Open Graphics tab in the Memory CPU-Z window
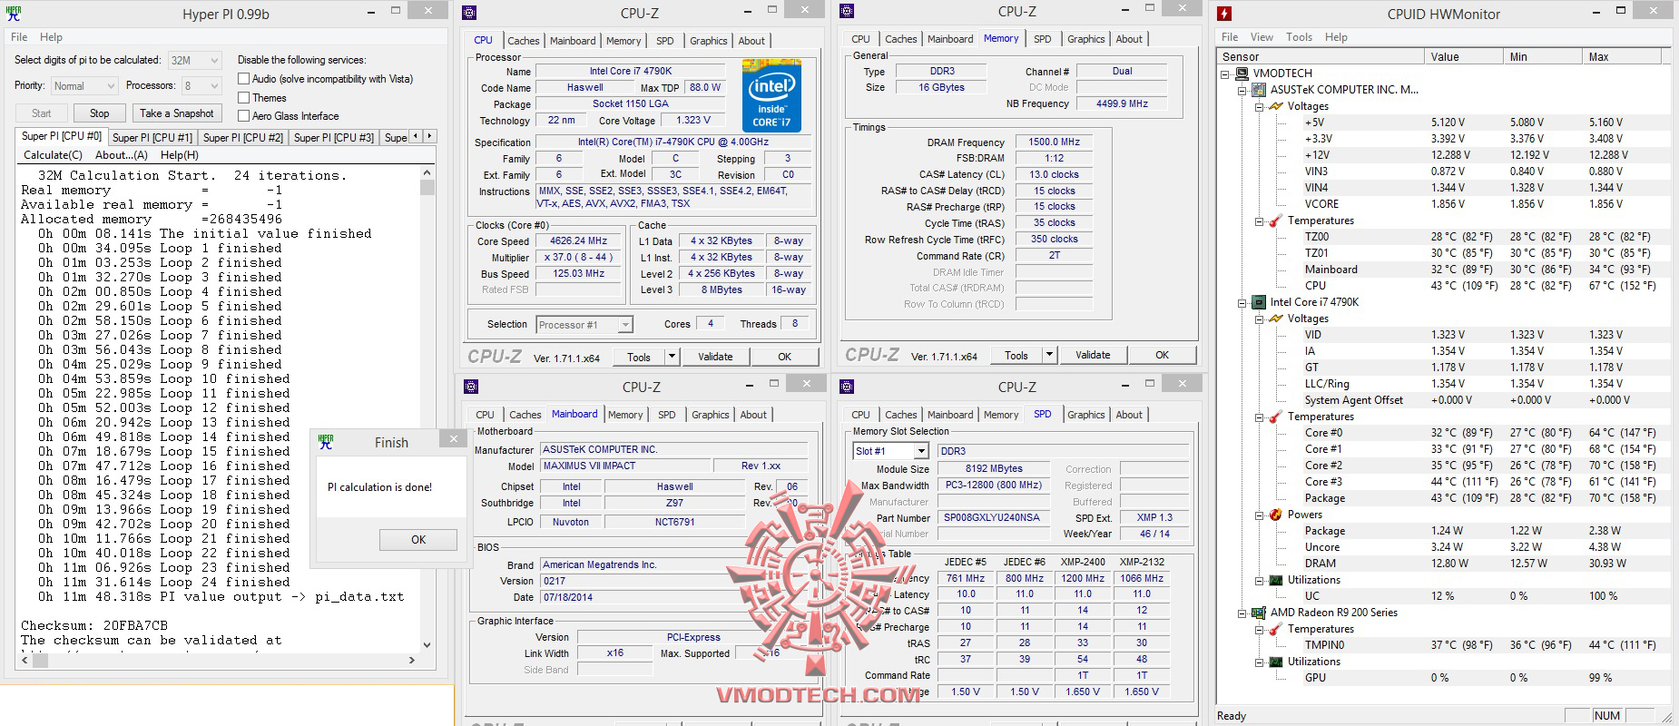The width and height of the screenshot is (1679, 726). point(1085,39)
